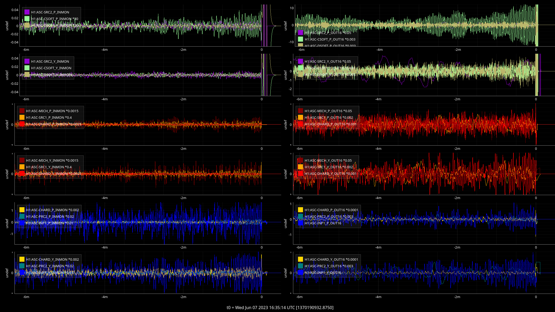555x312 pixels.
Task: Click purple swatch beside H1:ASC-SRC2_Y_INMON
Action: pyautogui.click(x=27, y=61)
